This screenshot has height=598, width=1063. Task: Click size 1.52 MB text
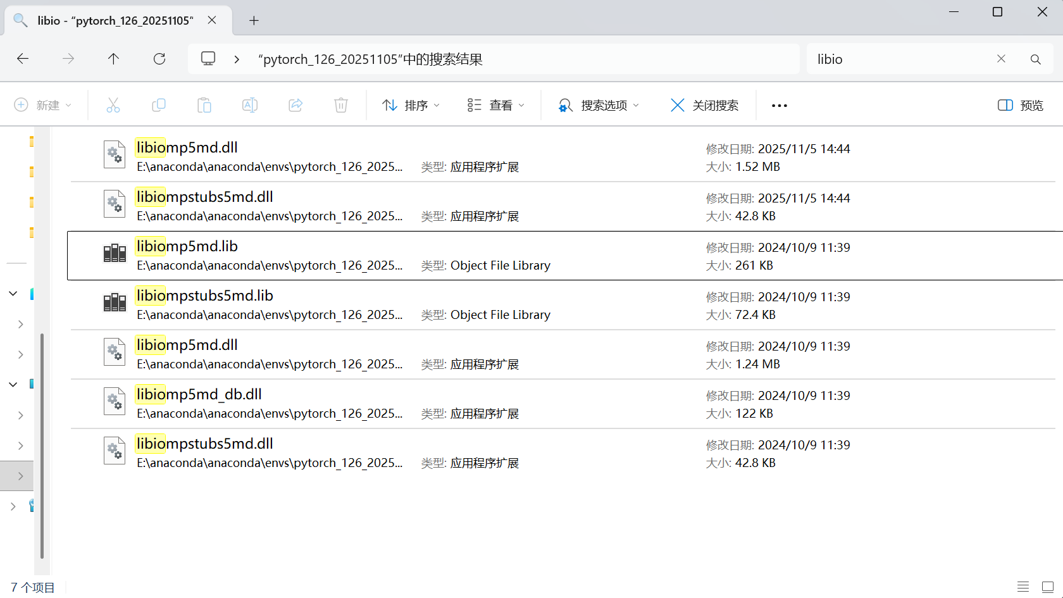[757, 166]
